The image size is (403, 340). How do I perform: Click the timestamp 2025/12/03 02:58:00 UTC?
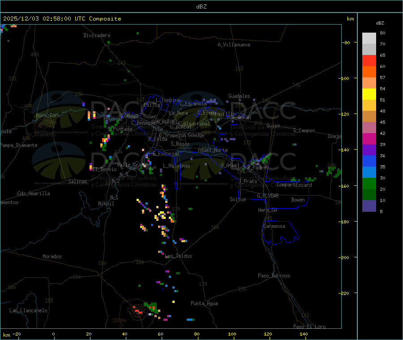point(44,19)
